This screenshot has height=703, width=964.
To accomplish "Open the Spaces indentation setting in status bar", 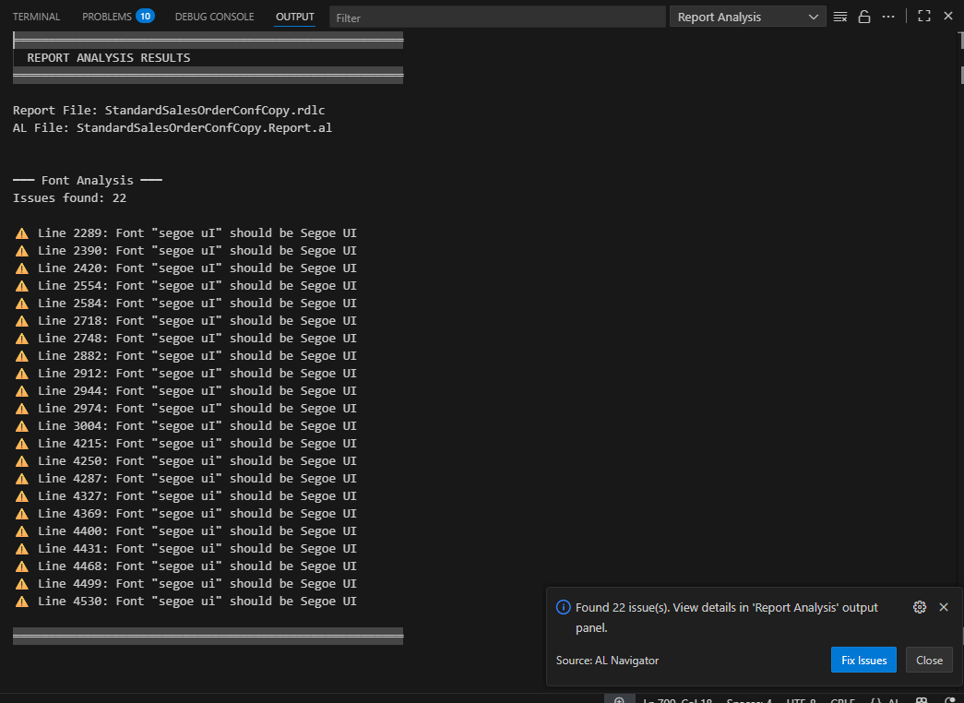I will pyautogui.click(x=748, y=700).
